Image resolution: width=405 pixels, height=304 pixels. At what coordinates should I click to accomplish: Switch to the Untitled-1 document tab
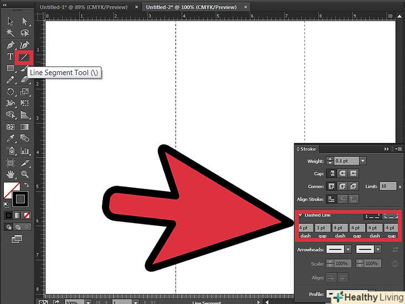83,7
